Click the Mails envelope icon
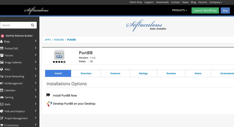Viewport: 234px width, 127px height. coord(2,104)
